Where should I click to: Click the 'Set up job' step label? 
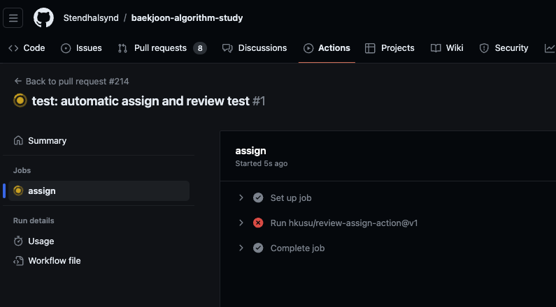[x=291, y=197]
